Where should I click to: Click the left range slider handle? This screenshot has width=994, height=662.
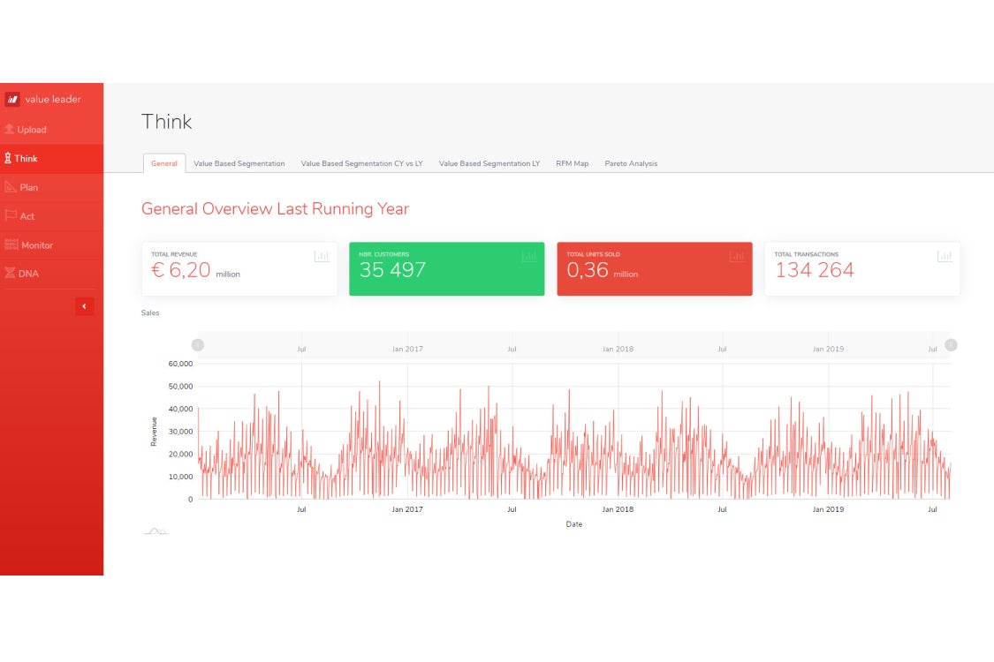pos(198,345)
